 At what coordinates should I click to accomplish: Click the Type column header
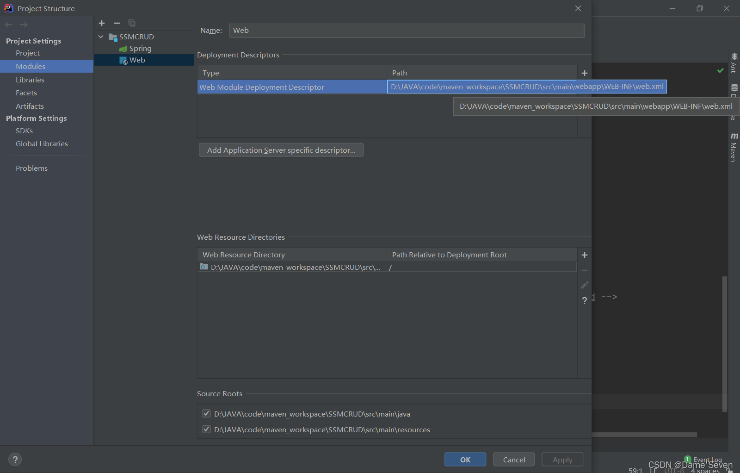point(292,73)
